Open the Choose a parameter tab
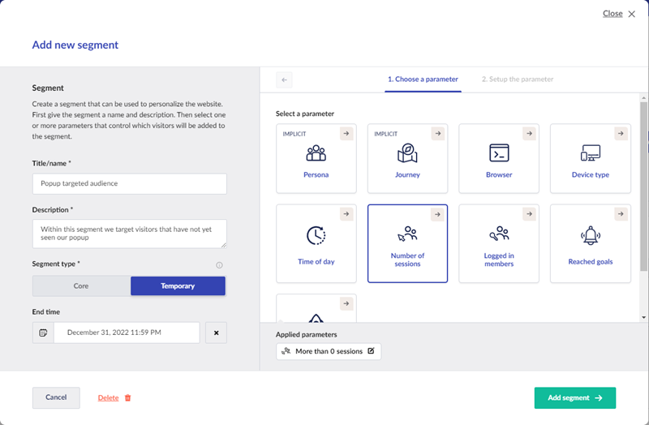 pos(423,79)
